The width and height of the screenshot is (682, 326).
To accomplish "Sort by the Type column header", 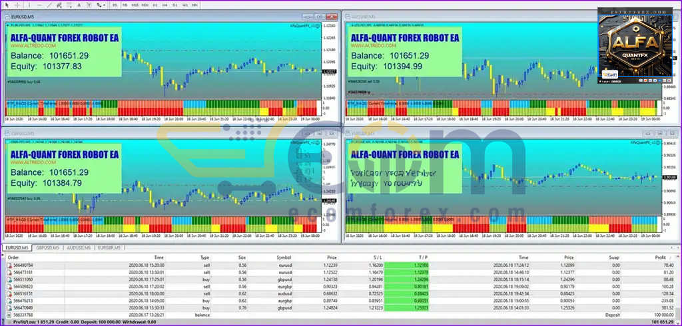I will 204,257.
